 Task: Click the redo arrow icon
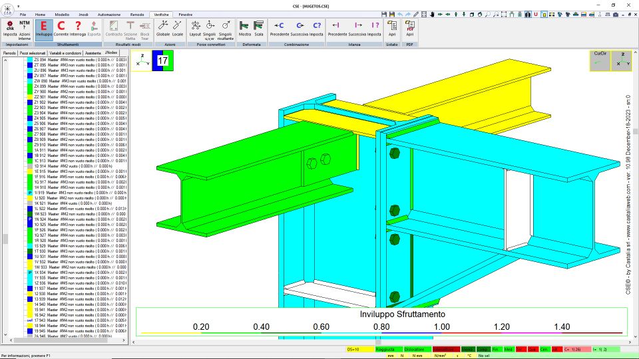[x=408, y=14]
